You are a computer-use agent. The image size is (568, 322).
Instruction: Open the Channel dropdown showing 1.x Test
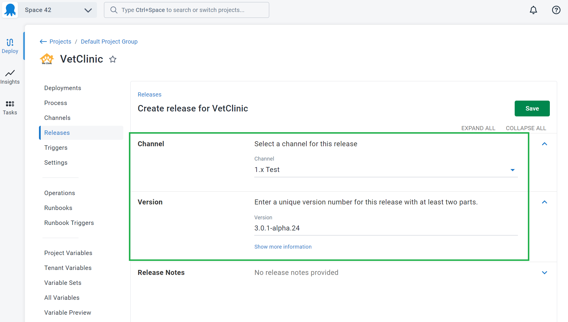coord(386,170)
